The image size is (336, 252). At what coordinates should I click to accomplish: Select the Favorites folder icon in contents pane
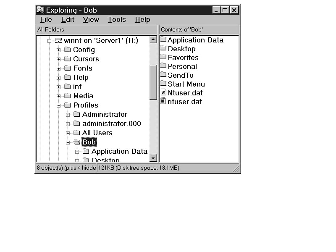tap(163, 58)
